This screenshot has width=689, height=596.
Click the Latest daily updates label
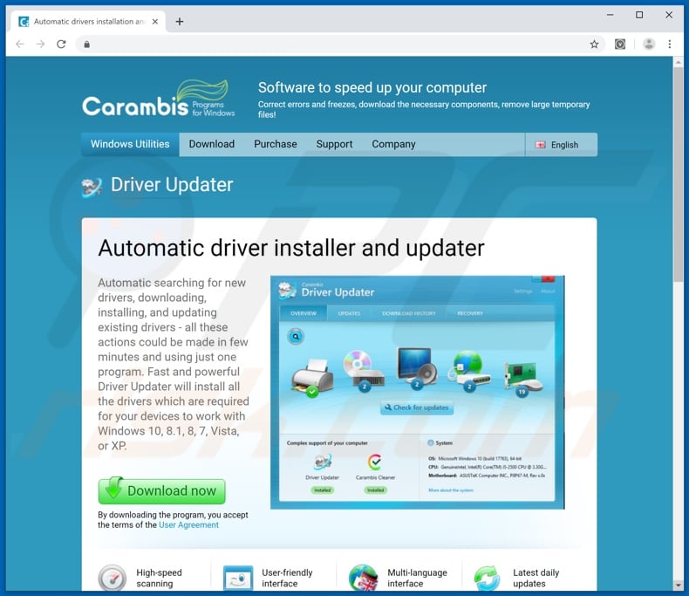tap(536, 578)
